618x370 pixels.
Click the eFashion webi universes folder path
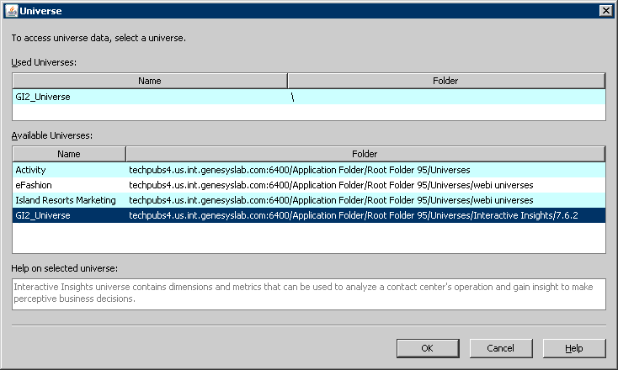click(331, 185)
